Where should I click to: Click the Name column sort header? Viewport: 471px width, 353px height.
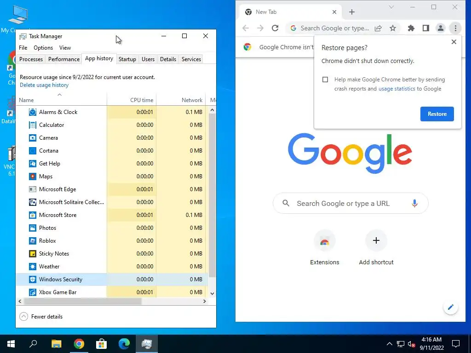tap(63, 100)
